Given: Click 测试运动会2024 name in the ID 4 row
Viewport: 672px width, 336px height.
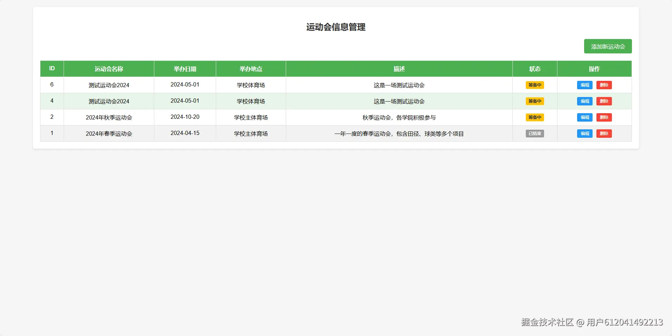Looking at the screenshot, I should click(x=109, y=101).
